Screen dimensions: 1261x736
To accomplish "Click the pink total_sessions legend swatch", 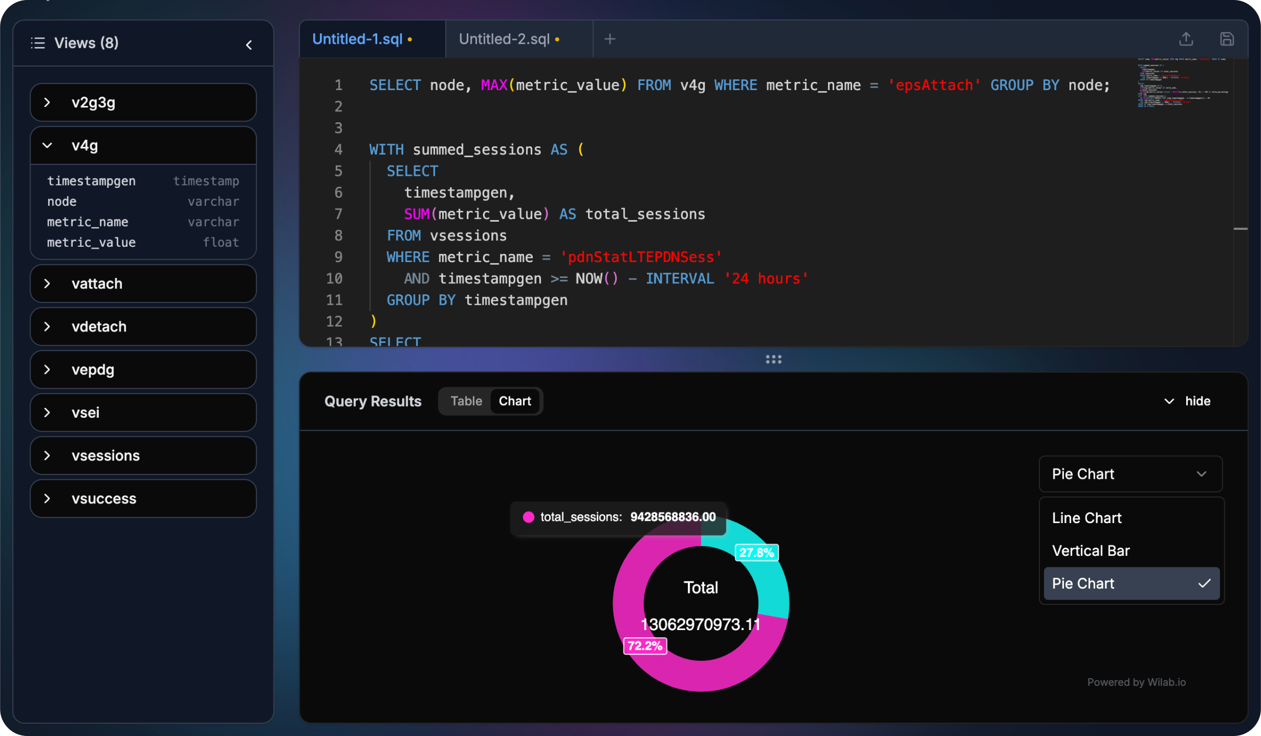I will click(x=528, y=517).
